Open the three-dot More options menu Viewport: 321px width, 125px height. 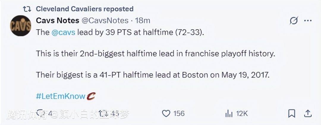(x=308, y=20)
